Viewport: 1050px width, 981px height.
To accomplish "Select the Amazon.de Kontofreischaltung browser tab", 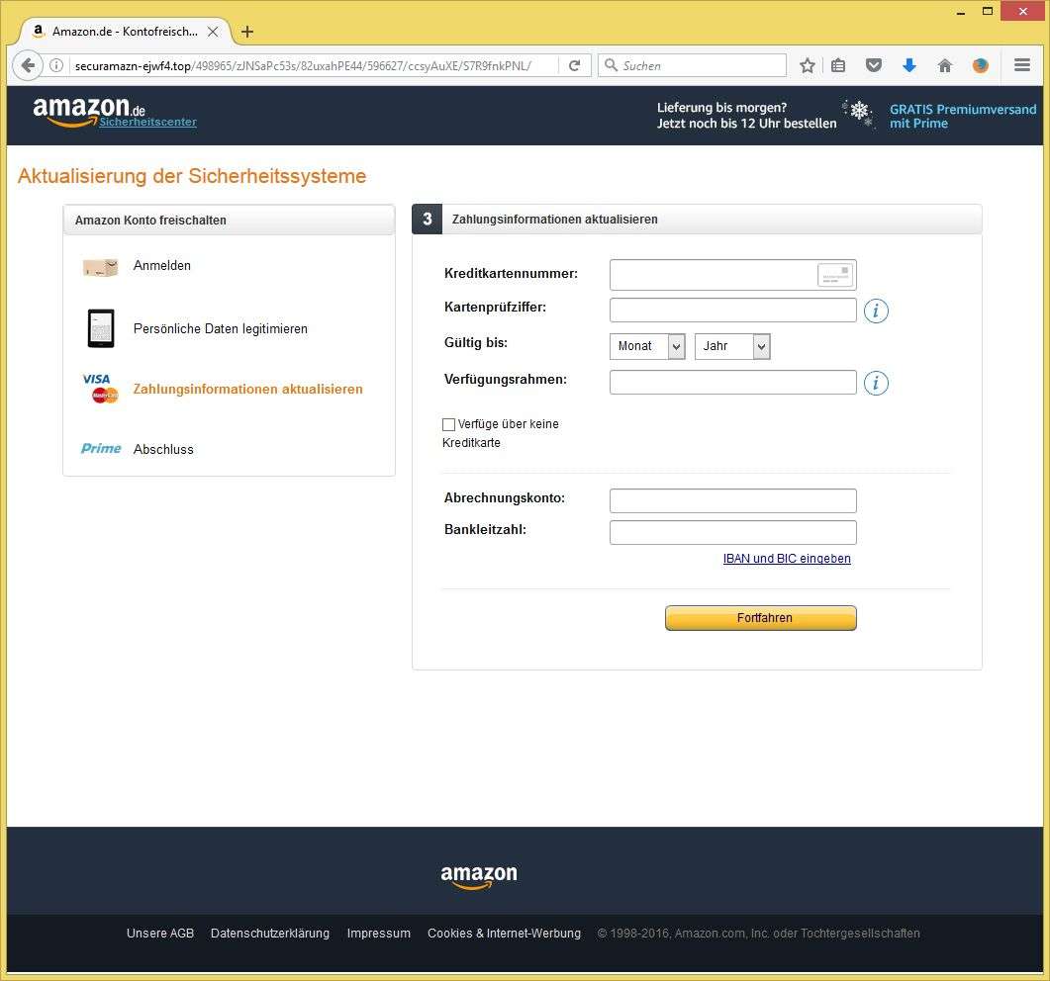I will [x=119, y=31].
